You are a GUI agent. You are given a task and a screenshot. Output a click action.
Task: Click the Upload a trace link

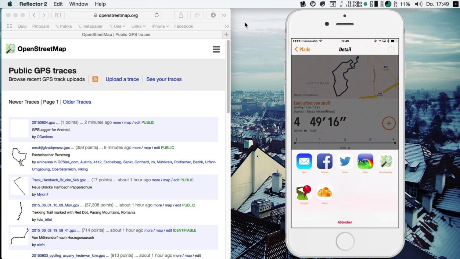tap(122, 79)
